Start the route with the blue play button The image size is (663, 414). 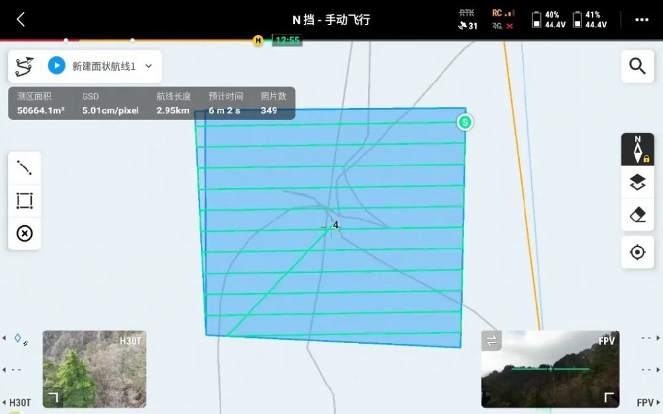tap(56, 66)
